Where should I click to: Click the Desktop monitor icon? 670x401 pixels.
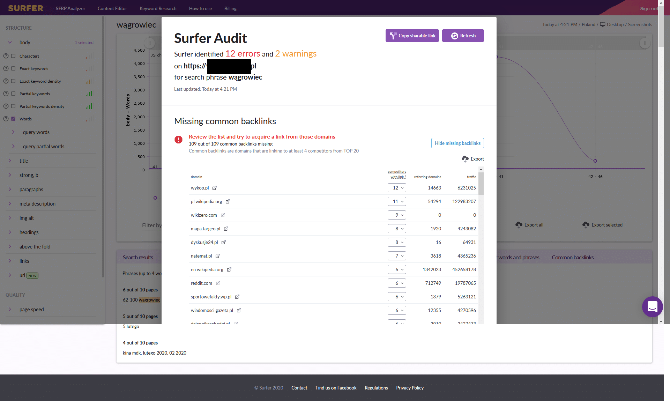pyautogui.click(x=603, y=24)
